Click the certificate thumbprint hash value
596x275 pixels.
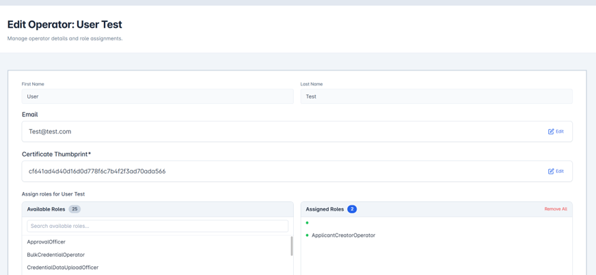(x=97, y=172)
